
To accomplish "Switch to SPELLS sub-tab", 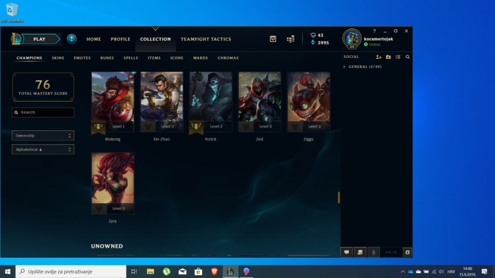I will [x=131, y=58].
